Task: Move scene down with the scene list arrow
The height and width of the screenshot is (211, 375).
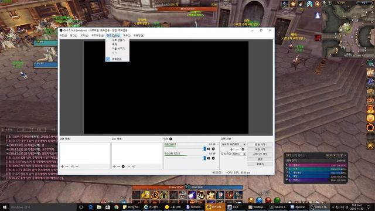Action: pyautogui.click(x=77, y=166)
